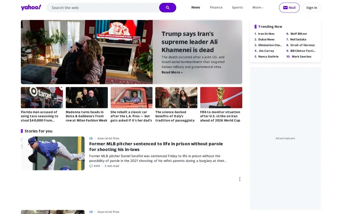This screenshot has width=342, height=214.
Task: Open the Khamenei headline story
Action: (190, 42)
